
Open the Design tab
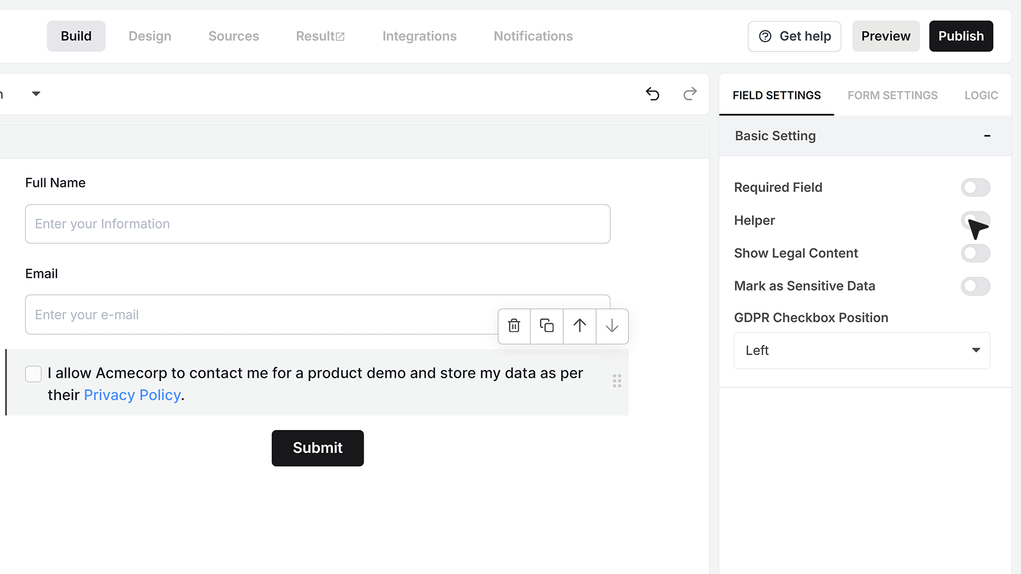point(150,36)
